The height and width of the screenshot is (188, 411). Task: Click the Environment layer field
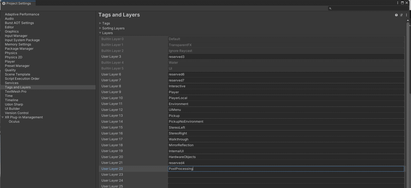286,104
